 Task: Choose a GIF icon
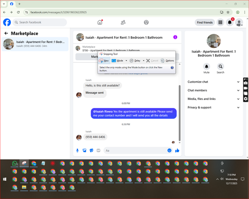[x=99, y=150]
